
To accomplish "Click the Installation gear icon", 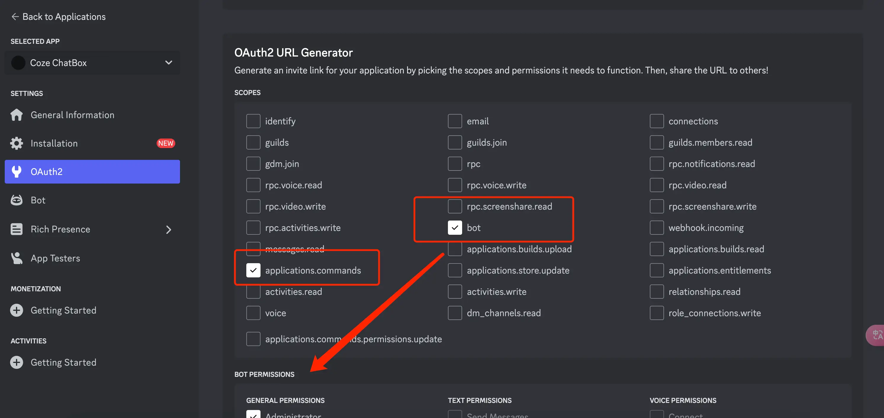I will [x=17, y=144].
